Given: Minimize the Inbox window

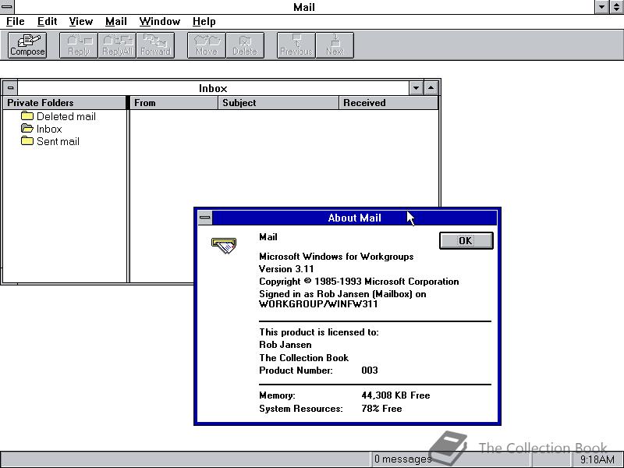Looking at the screenshot, I should [416, 88].
